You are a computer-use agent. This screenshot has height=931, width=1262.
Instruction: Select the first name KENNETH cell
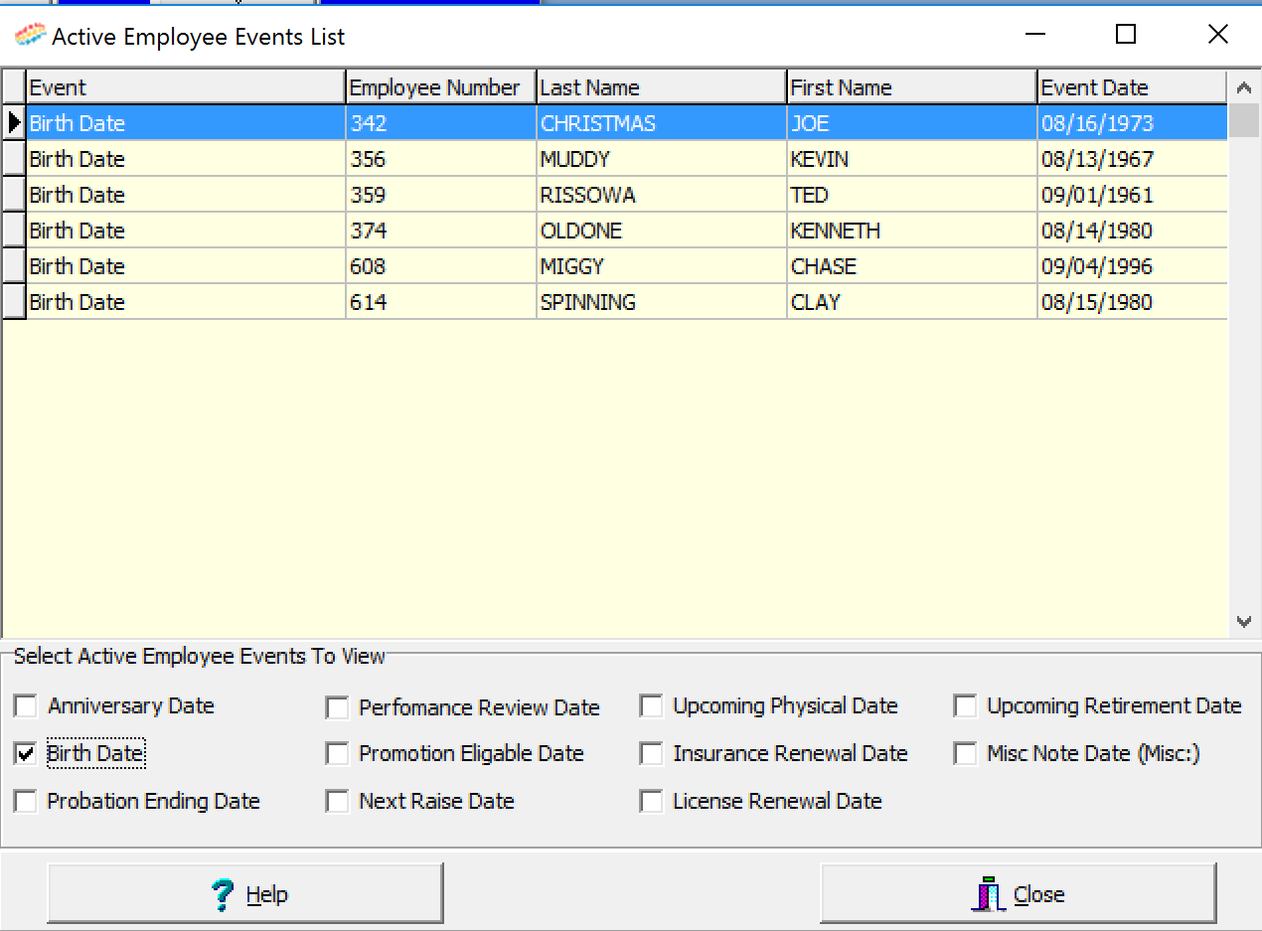(x=912, y=231)
